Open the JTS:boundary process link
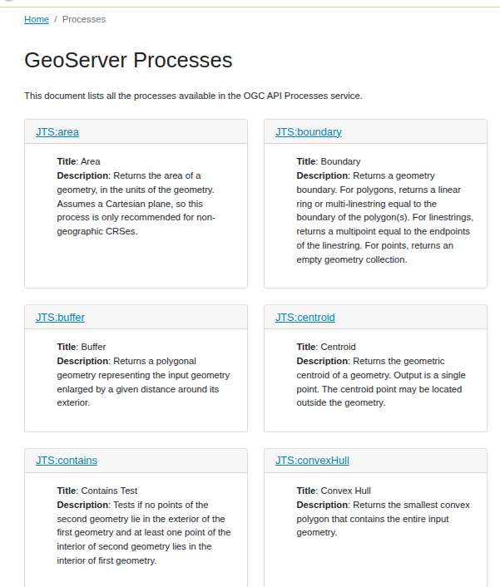This screenshot has height=587, width=500. pyautogui.click(x=309, y=132)
